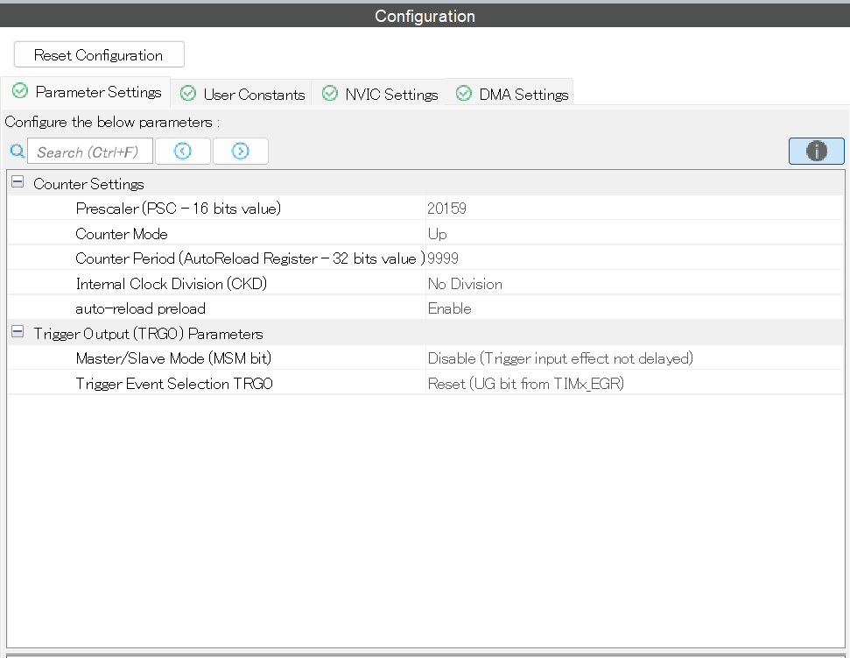Viewport: 850px width, 658px height.
Task: Toggle the parameter info description button
Action: coord(816,152)
